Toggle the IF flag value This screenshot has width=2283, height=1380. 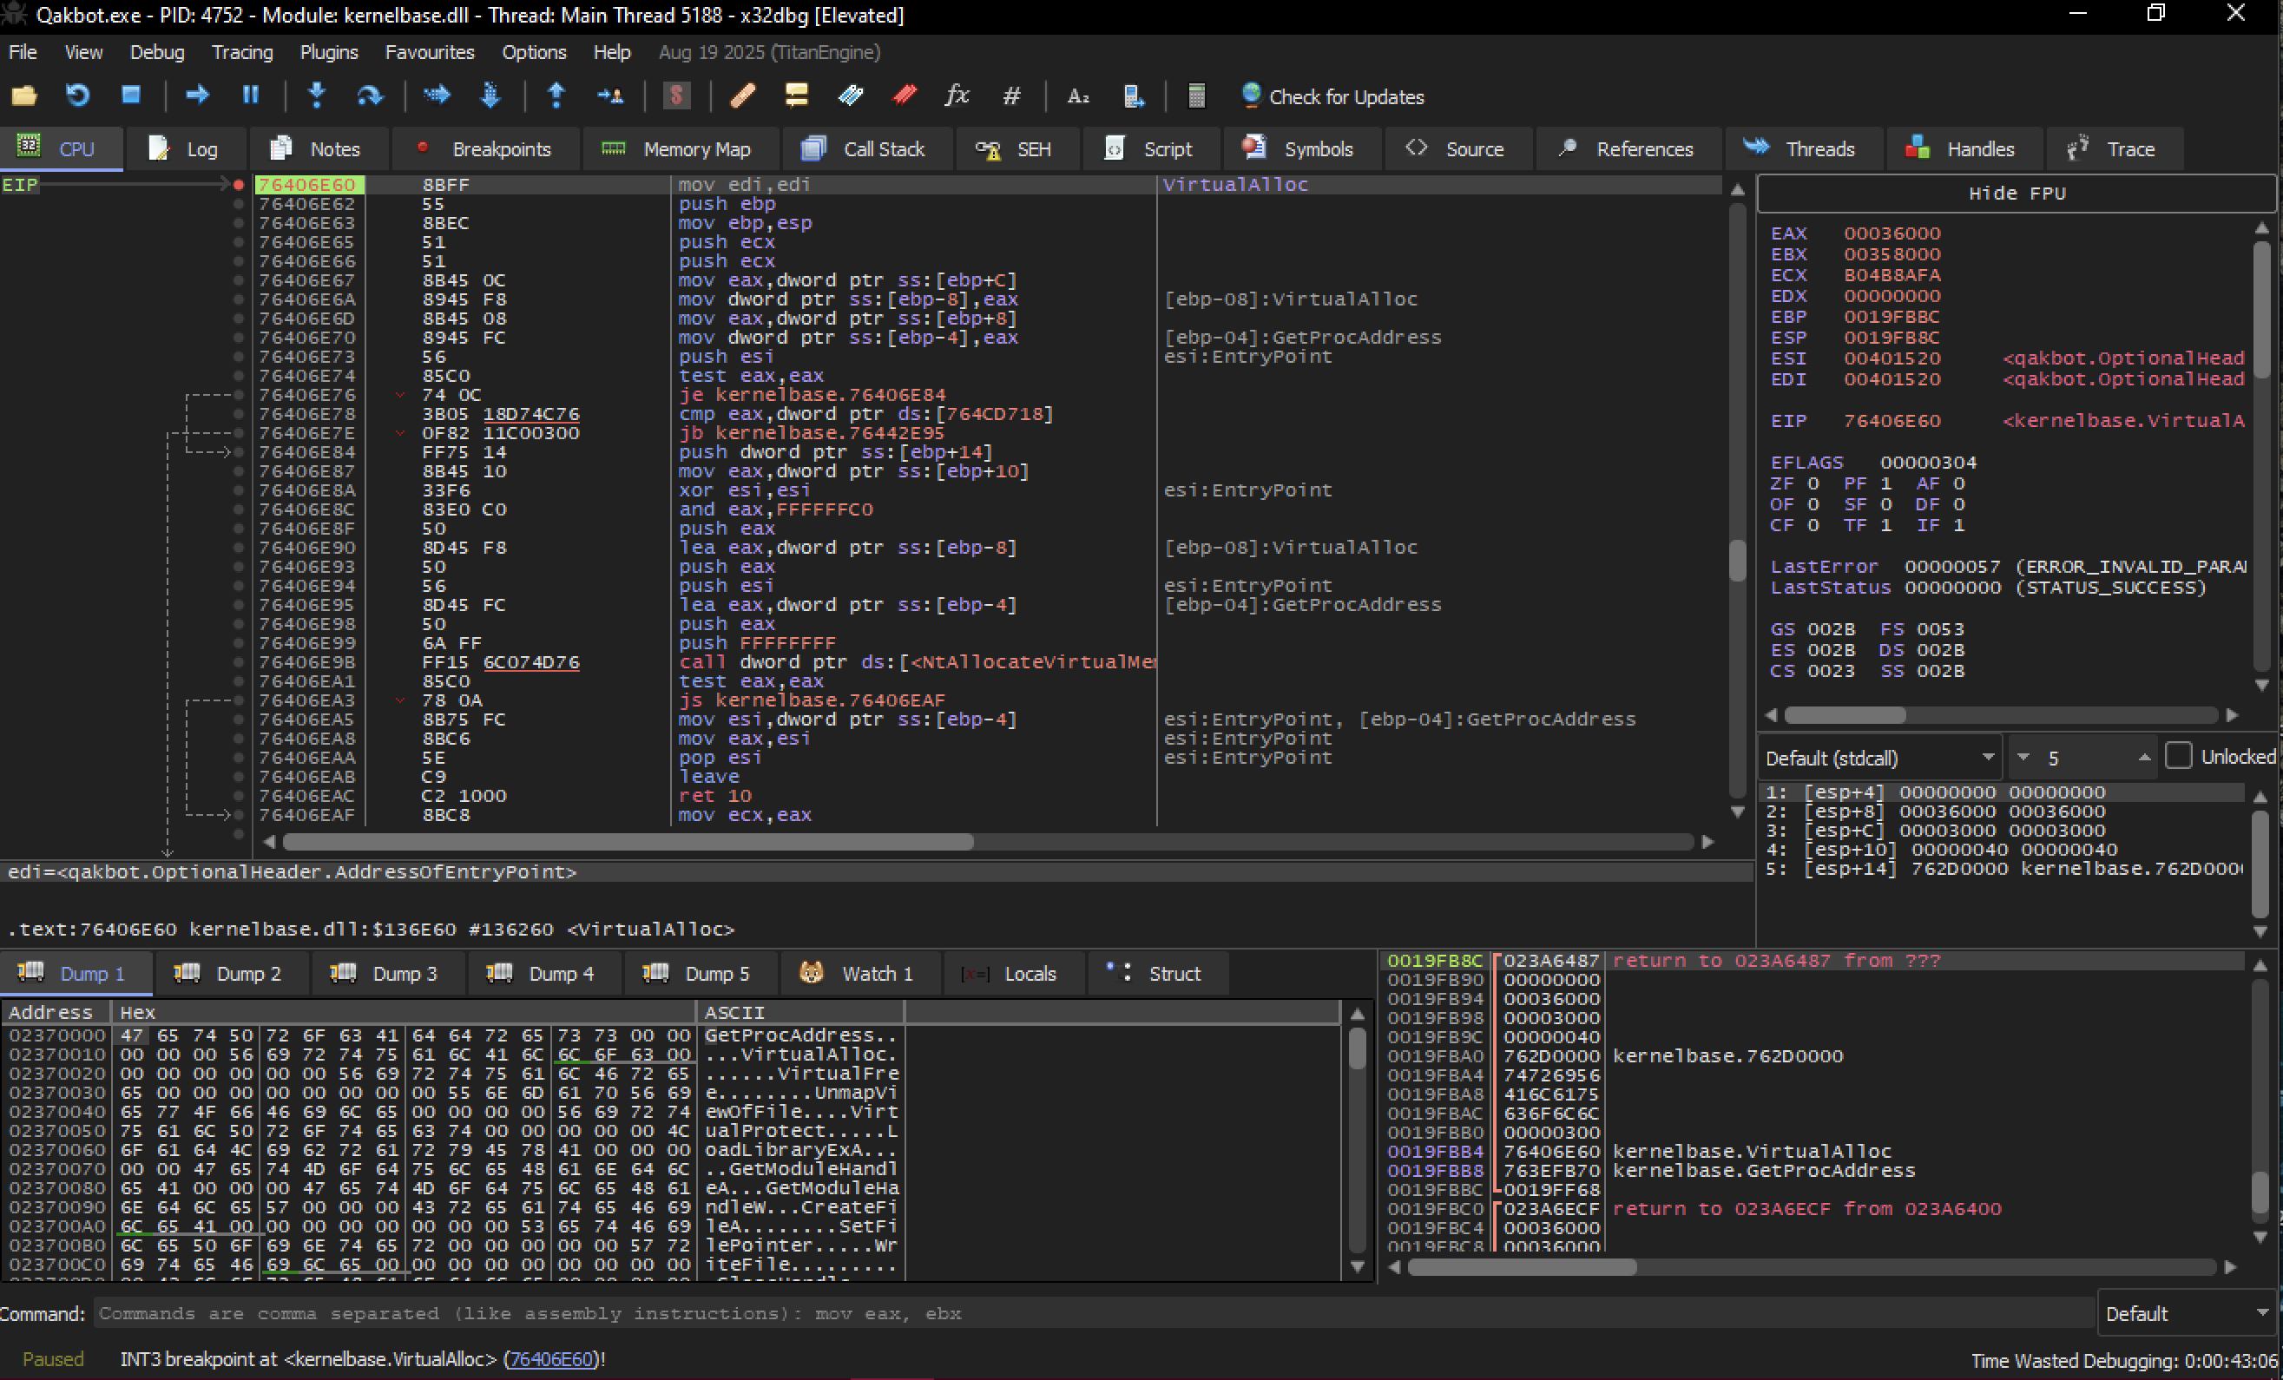point(1957,525)
